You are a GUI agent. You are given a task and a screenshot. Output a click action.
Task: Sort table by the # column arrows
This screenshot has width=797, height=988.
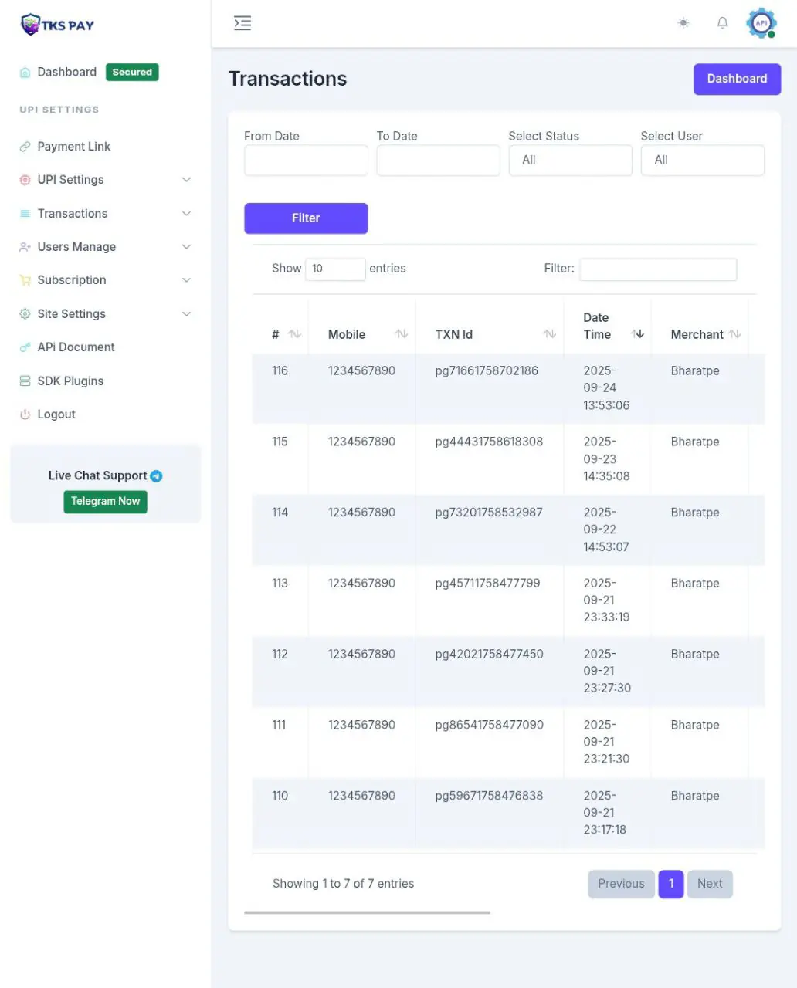pos(294,334)
